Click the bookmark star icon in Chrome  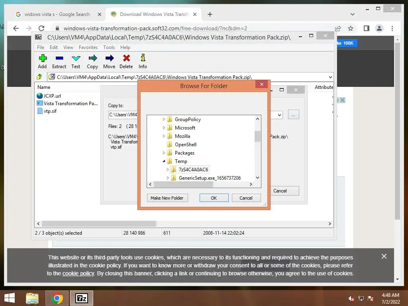pos(351,28)
